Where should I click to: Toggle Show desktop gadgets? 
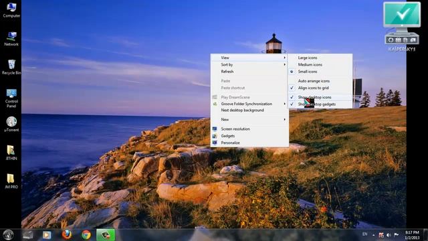point(320,104)
